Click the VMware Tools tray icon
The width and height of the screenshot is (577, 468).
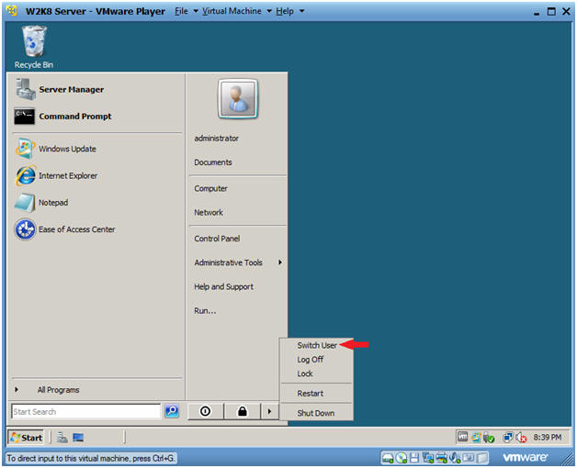[462, 437]
